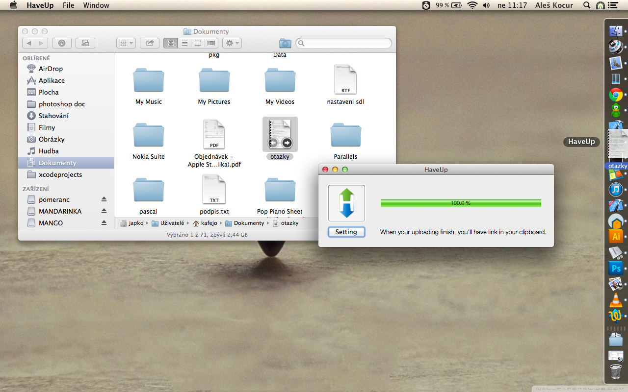628x392 pixels.
Task: Go back in Finder window
Action: tap(29, 43)
